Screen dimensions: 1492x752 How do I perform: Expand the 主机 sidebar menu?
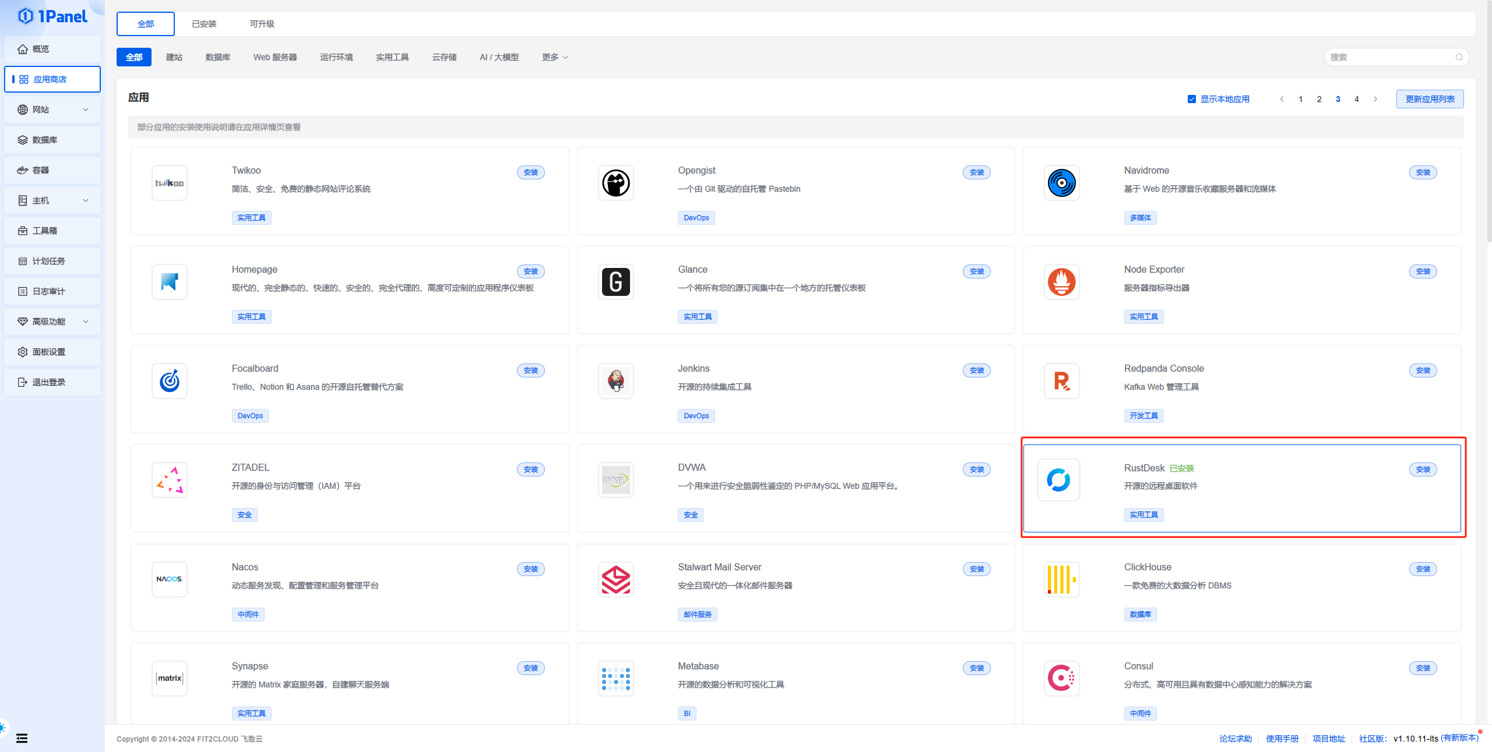click(x=52, y=200)
